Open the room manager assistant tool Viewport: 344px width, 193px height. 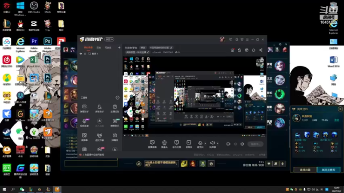point(99,109)
